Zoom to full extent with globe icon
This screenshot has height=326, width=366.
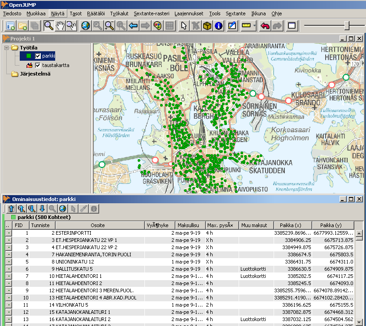coord(85,26)
